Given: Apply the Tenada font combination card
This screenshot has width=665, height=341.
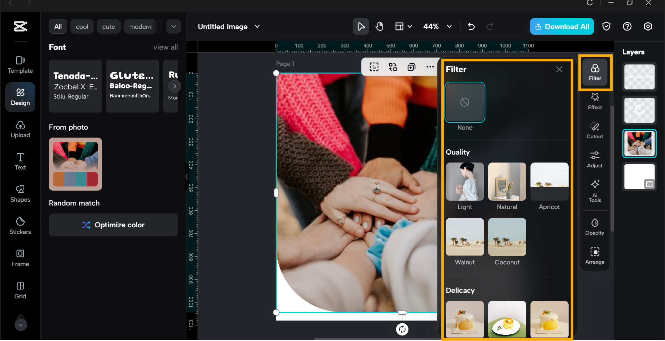Looking at the screenshot, I should pyautogui.click(x=75, y=86).
